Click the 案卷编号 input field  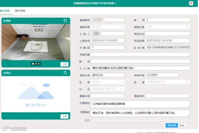107,20
